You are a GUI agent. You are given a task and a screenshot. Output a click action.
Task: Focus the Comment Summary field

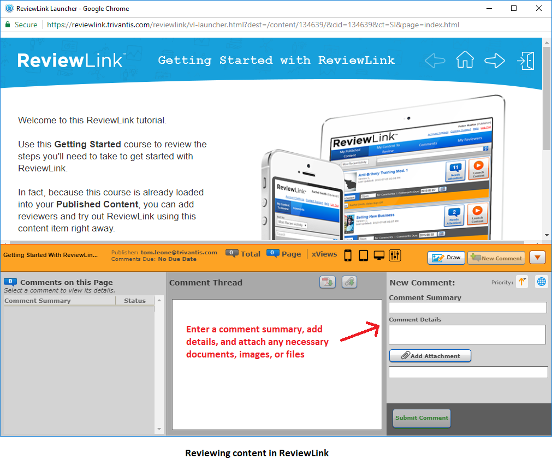[467, 308]
